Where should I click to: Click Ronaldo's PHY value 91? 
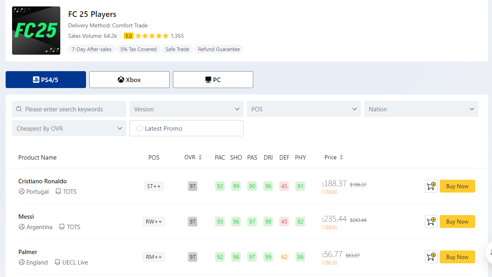300,186
